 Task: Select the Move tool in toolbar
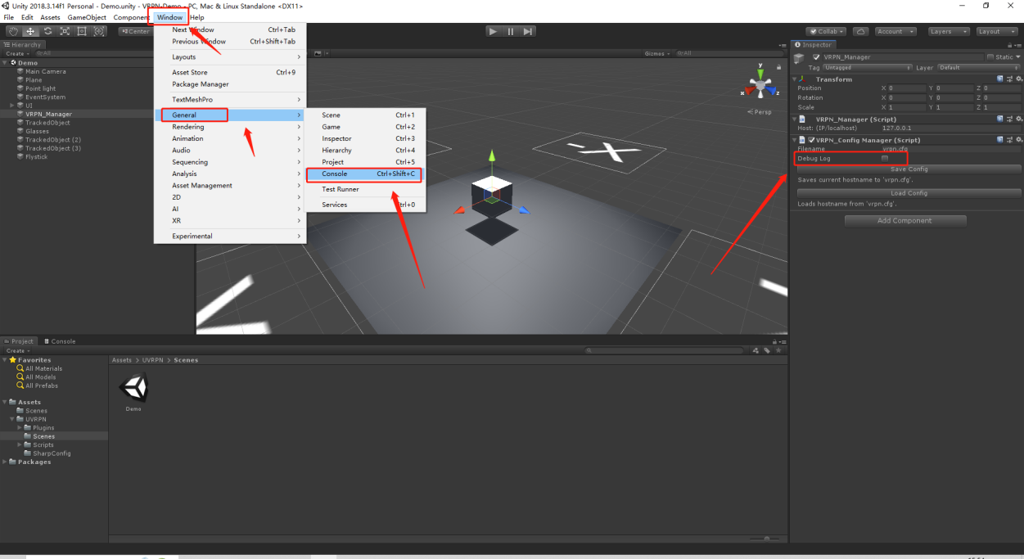pyautogui.click(x=29, y=31)
